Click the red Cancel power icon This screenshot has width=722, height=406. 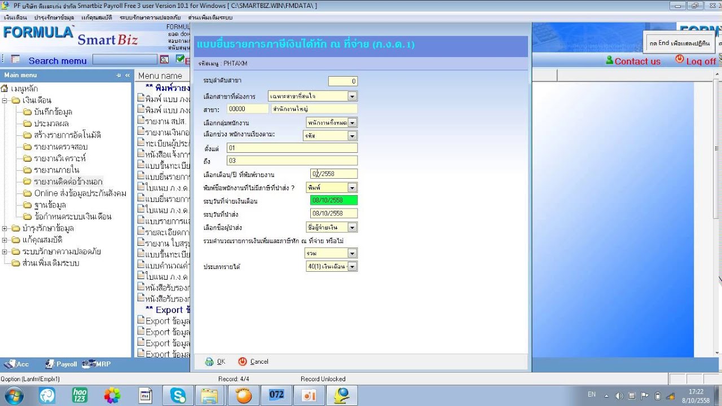coord(243,361)
